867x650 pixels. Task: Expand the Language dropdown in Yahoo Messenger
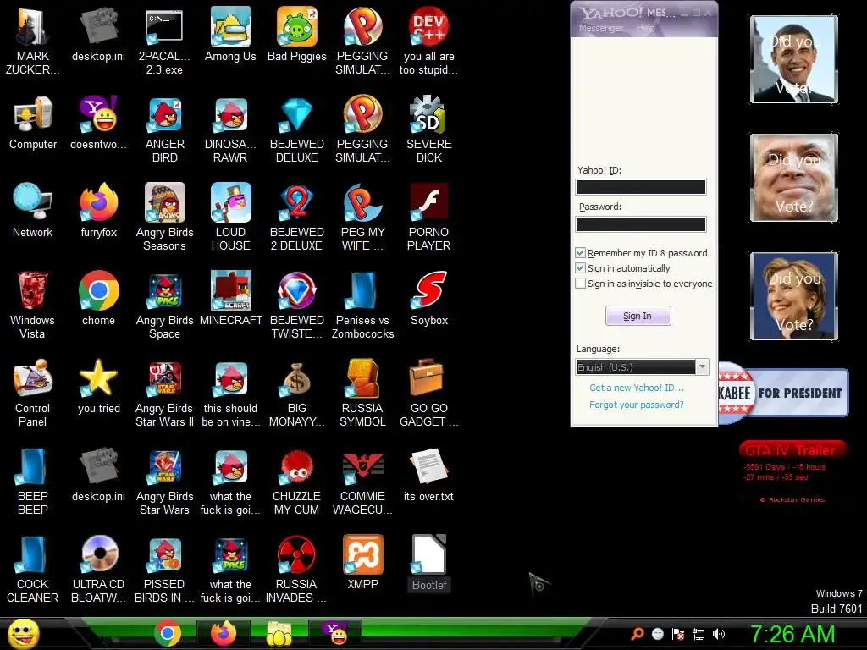[x=702, y=367]
